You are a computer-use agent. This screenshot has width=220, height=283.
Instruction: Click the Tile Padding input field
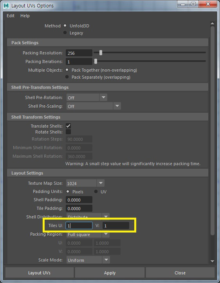79,209
